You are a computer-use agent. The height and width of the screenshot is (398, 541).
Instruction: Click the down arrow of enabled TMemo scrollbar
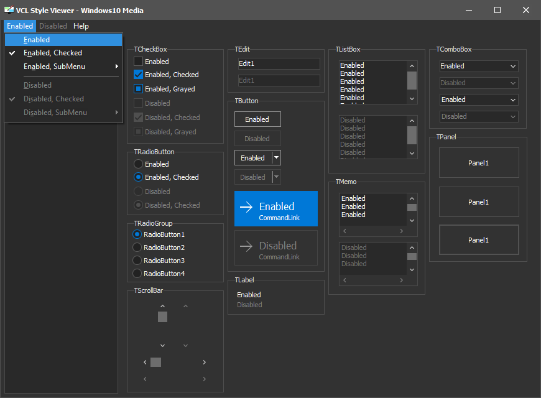(x=412, y=221)
